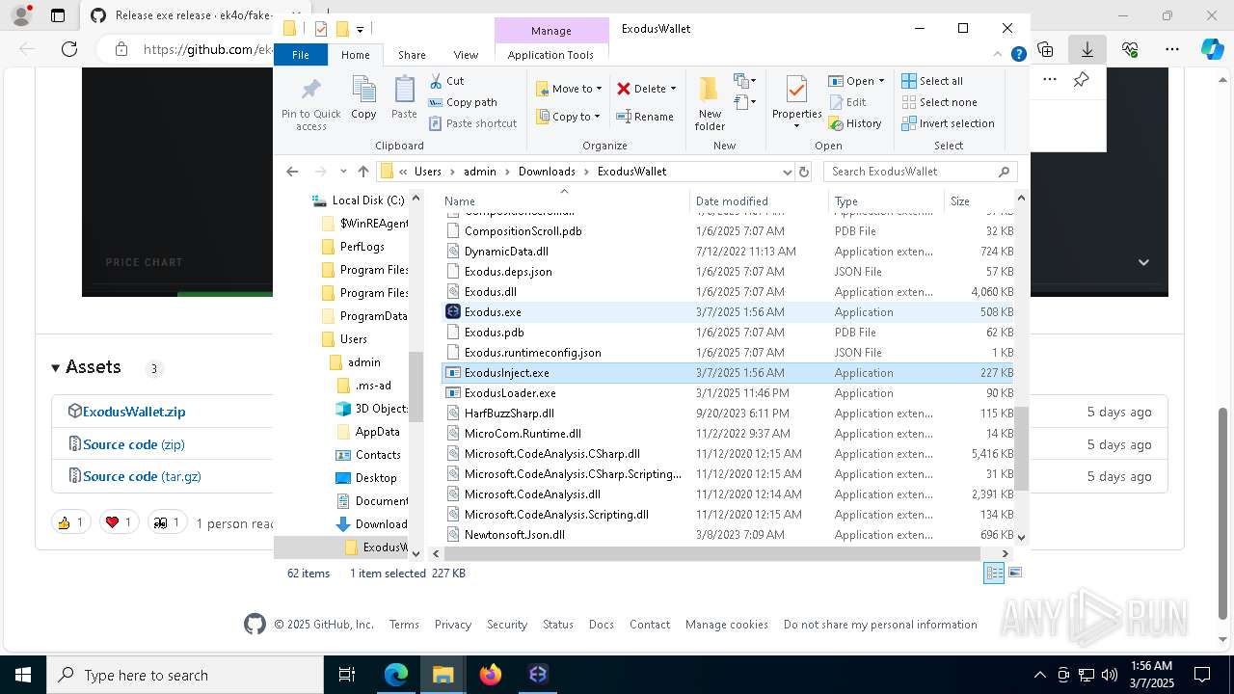Click Invert selection in ribbon

point(948,123)
